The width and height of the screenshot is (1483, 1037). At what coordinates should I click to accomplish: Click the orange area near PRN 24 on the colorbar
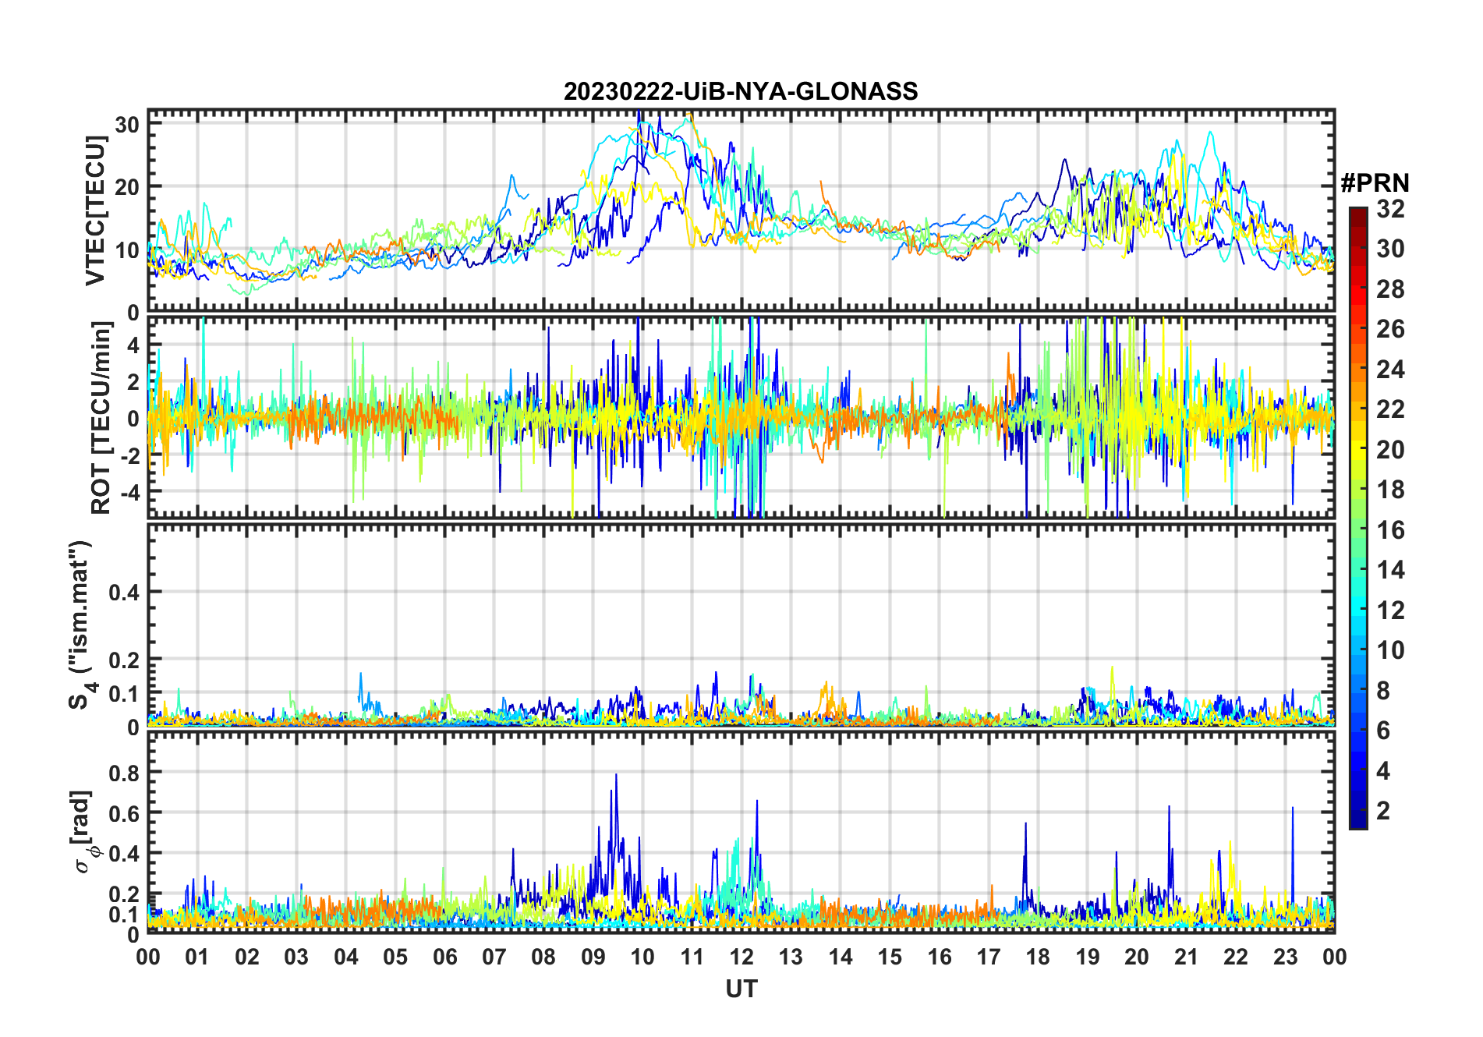[x=1358, y=369]
